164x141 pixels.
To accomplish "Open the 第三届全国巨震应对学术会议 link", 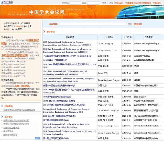I will [x=56, y=120].
